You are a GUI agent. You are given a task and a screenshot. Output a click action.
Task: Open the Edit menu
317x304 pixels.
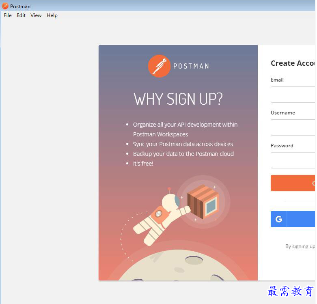(x=21, y=15)
